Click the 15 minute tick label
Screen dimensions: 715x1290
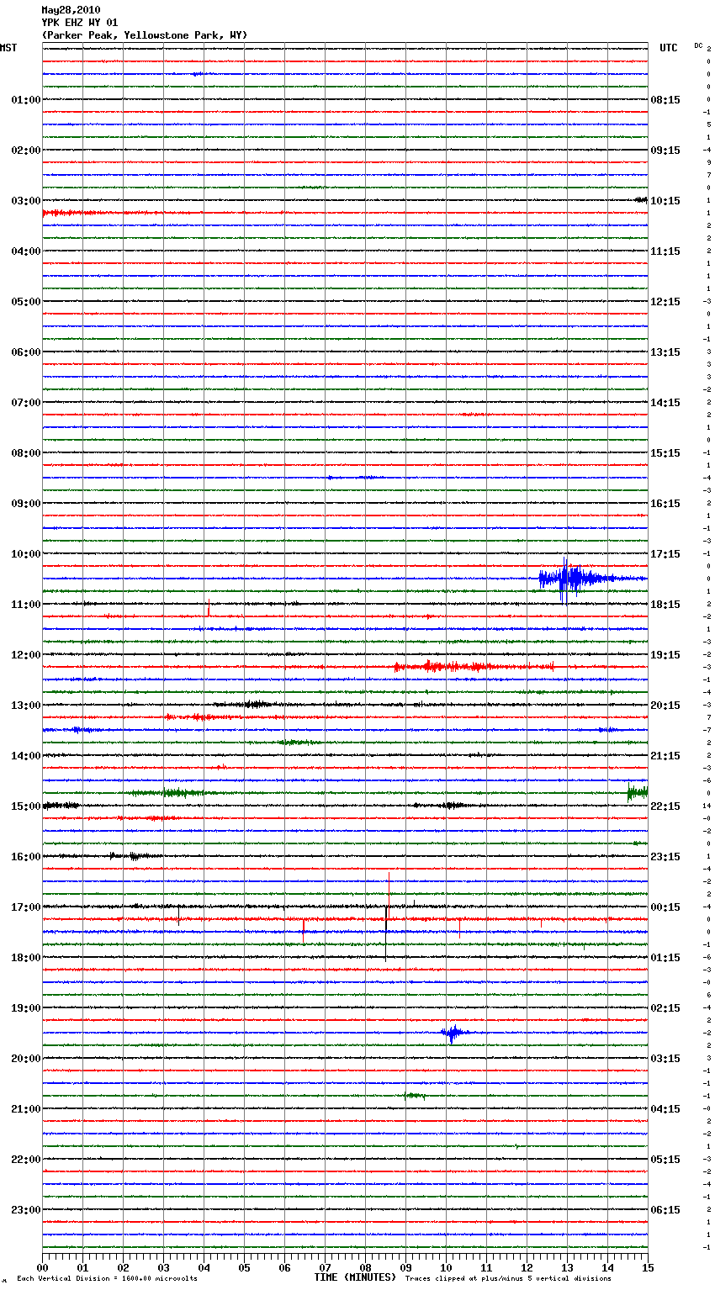[x=647, y=1267]
